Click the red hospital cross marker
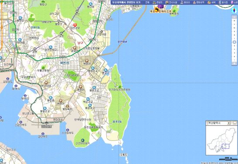 [75, 25]
